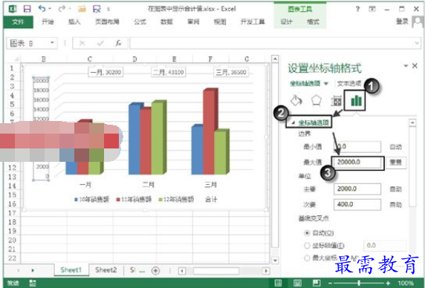Image resolution: width=425 pixels, height=288 pixels.
Task: Open Fill & Line paint bucket icon
Action: [x=296, y=100]
